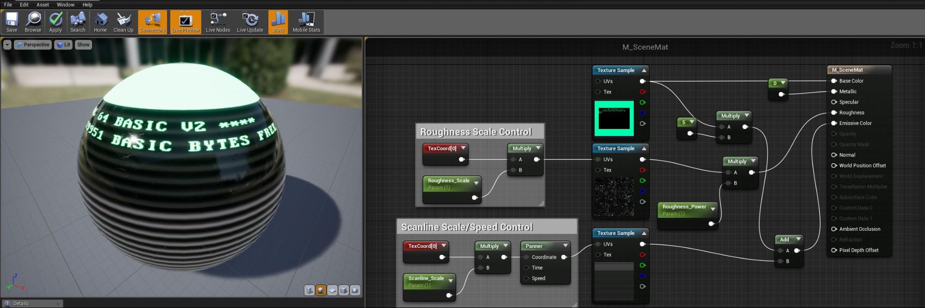Click the Panner node Time input pin
Viewport: 925px width, 308px height.
[526, 268]
